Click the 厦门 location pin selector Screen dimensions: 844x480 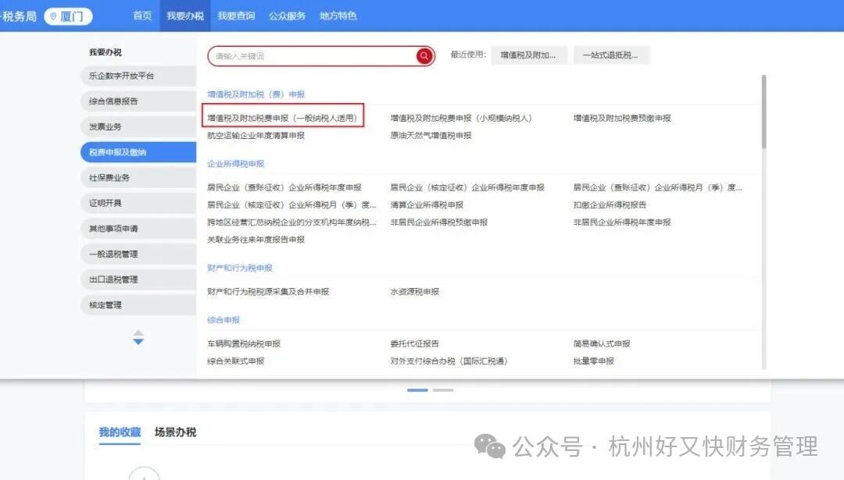pyautogui.click(x=67, y=16)
